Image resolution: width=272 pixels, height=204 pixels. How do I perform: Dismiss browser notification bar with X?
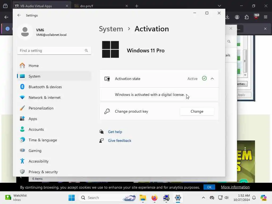265,29
